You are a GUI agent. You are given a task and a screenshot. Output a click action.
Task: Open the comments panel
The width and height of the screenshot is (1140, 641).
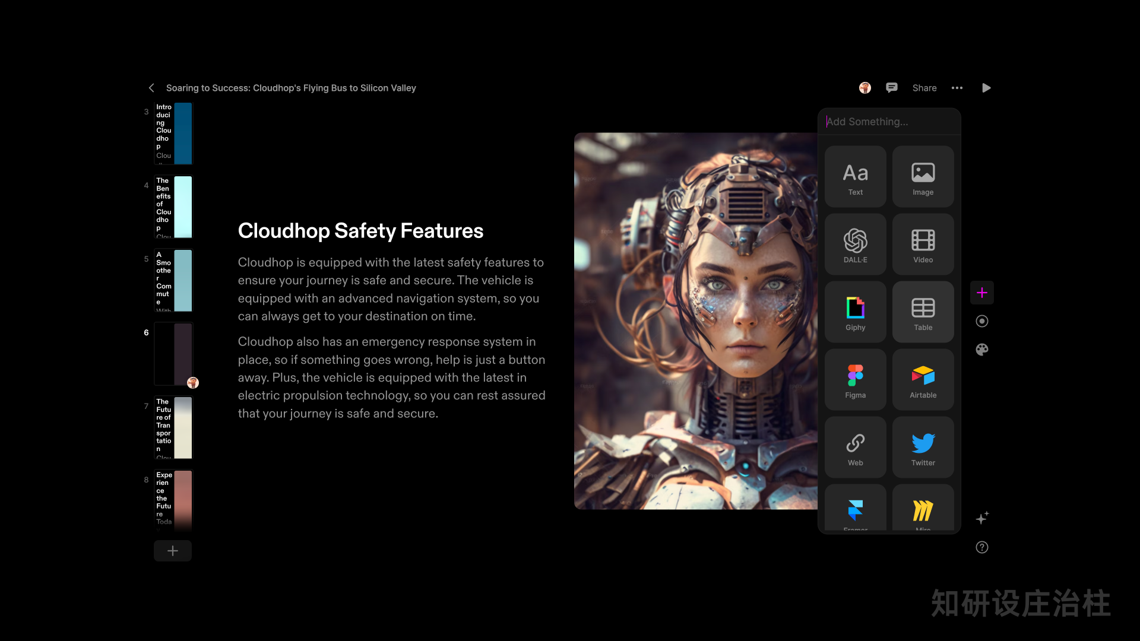891,88
